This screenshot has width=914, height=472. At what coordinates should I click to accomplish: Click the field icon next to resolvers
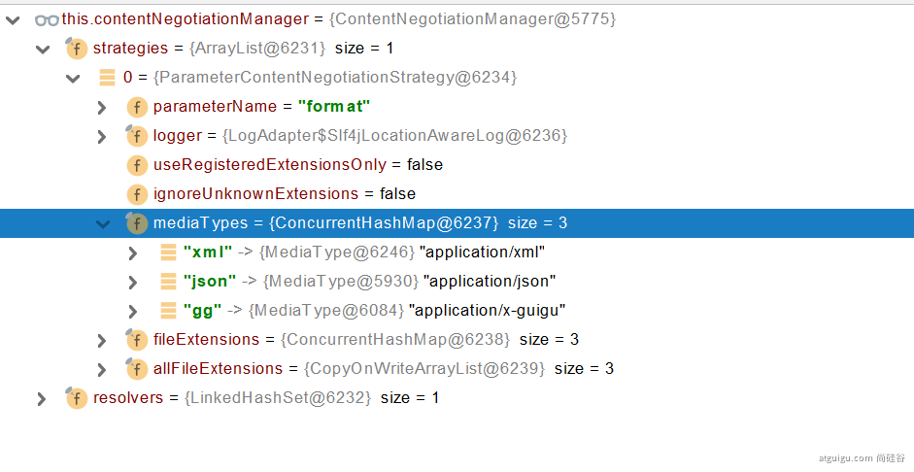[x=77, y=398]
